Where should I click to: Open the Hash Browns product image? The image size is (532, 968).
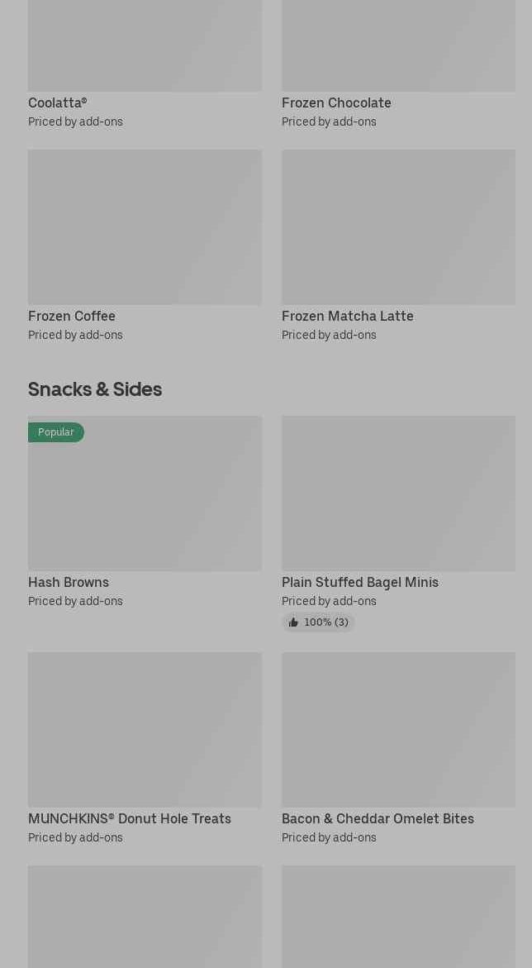click(x=145, y=504)
